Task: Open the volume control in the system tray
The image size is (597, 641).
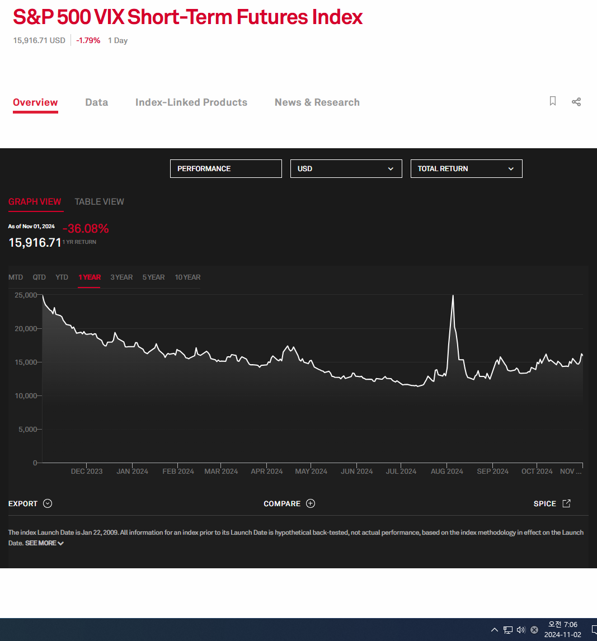Action: point(521,630)
